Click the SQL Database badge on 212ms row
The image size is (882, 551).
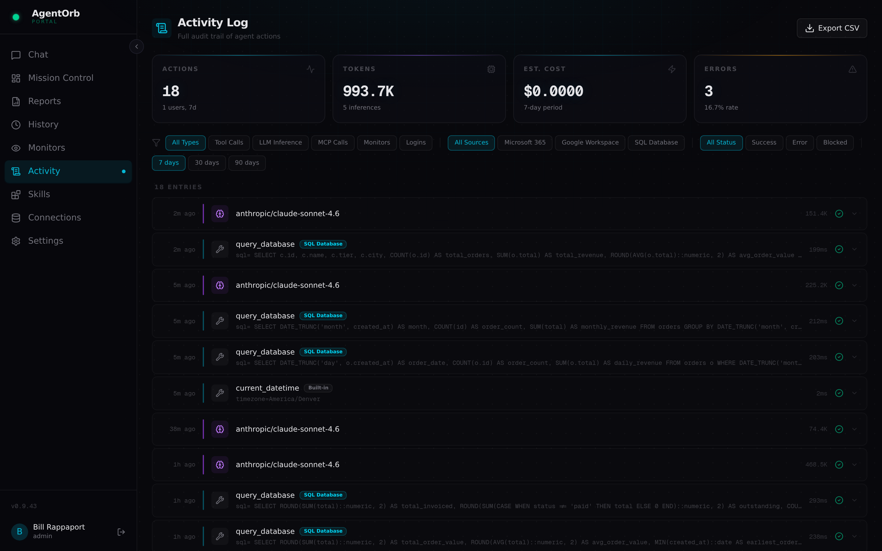323,316
